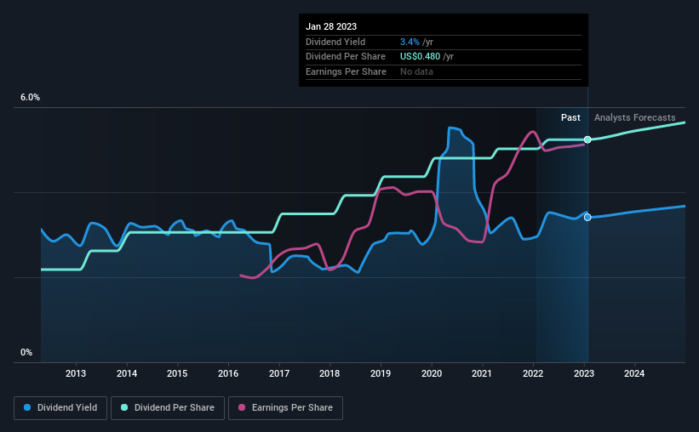This screenshot has width=699, height=432.
Task: Click the Analysts Forecasts label
Action: [x=635, y=117]
